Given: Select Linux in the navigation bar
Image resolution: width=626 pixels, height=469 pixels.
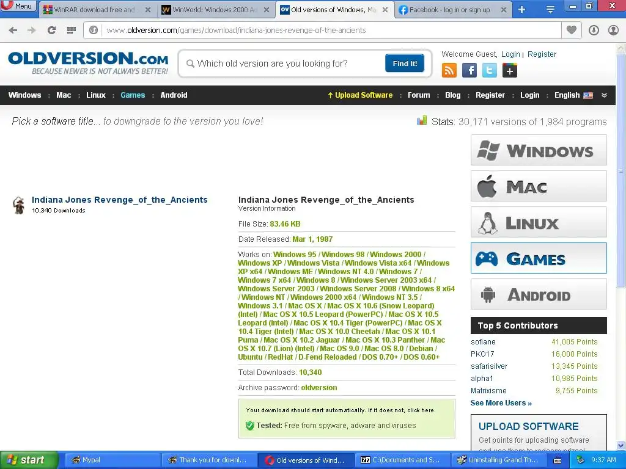Looking at the screenshot, I should tap(96, 95).
